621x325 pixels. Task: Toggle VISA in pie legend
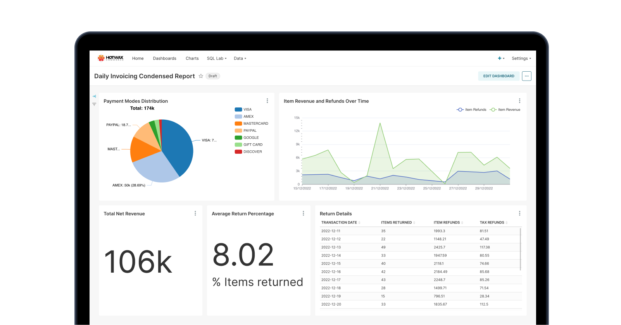(x=243, y=110)
